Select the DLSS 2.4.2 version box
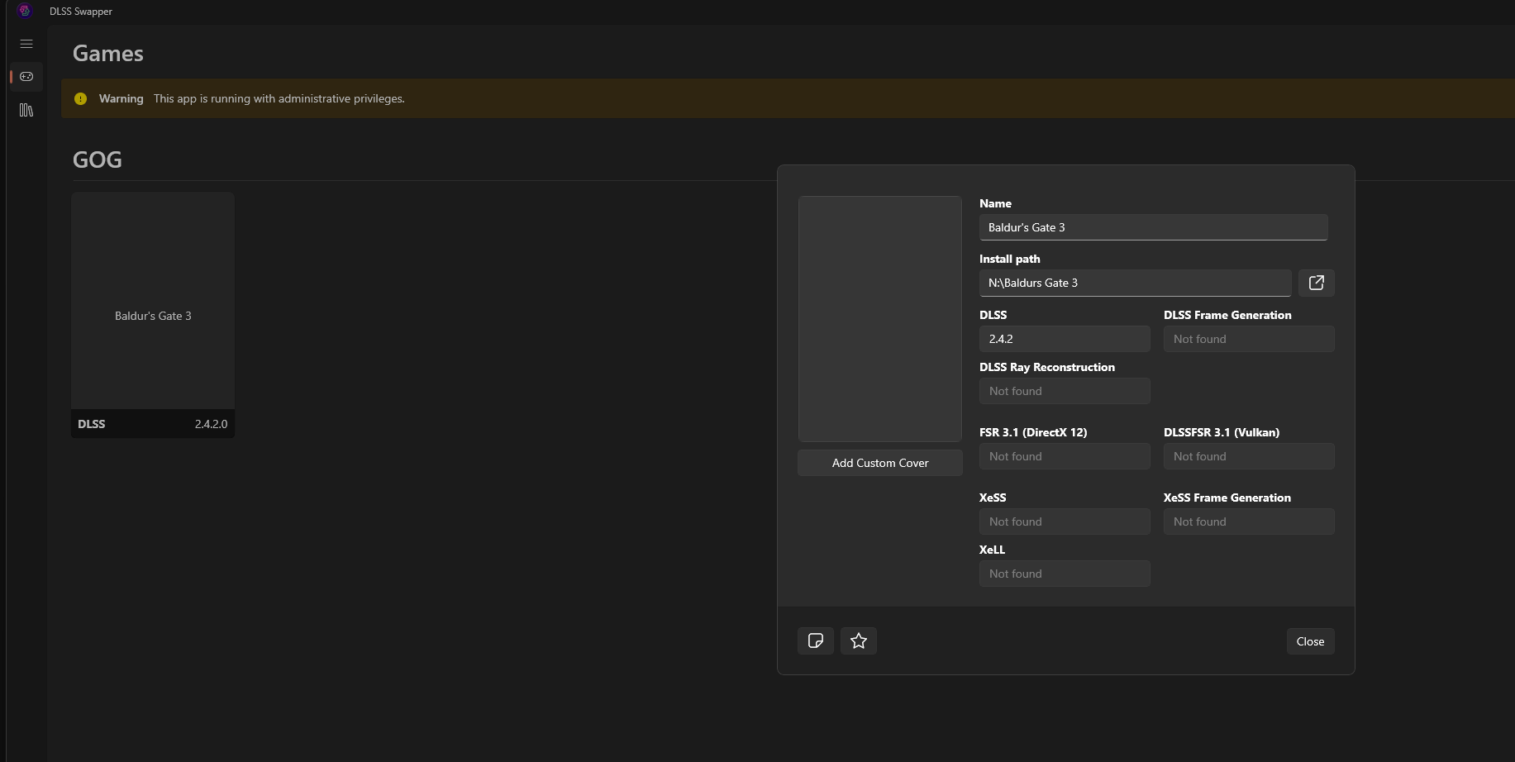This screenshot has height=762, width=1515. pos(1064,339)
